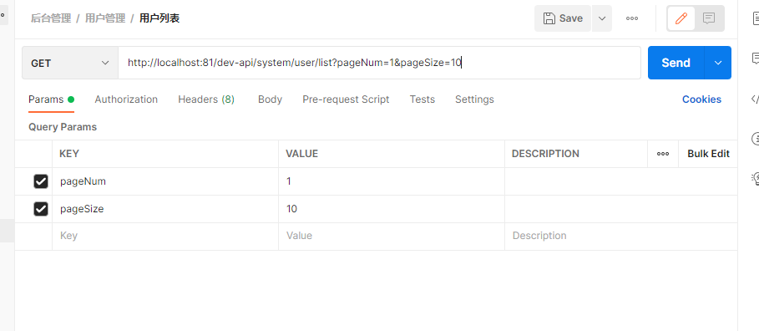This screenshot has width=759, height=331.
Task: Click the empty Description placeholder field
Action: (x=621, y=236)
